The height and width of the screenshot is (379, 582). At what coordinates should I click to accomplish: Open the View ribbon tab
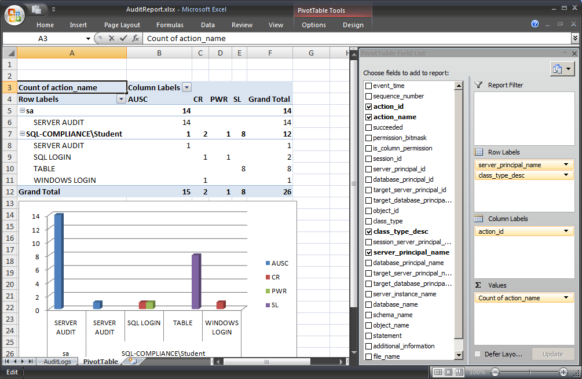(x=276, y=25)
